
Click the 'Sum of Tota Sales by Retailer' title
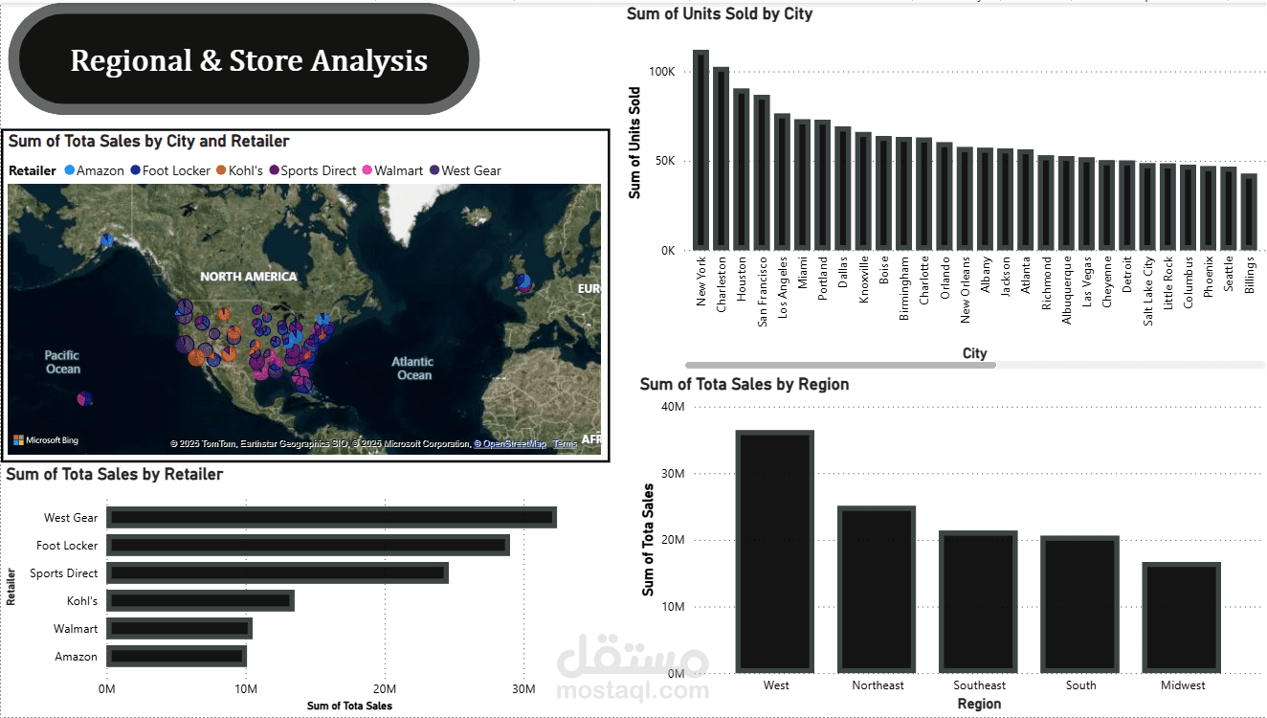(115, 474)
